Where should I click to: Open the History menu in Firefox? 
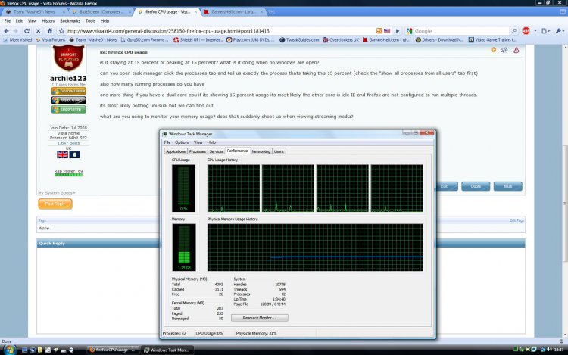pyautogui.click(x=48, y=21)
